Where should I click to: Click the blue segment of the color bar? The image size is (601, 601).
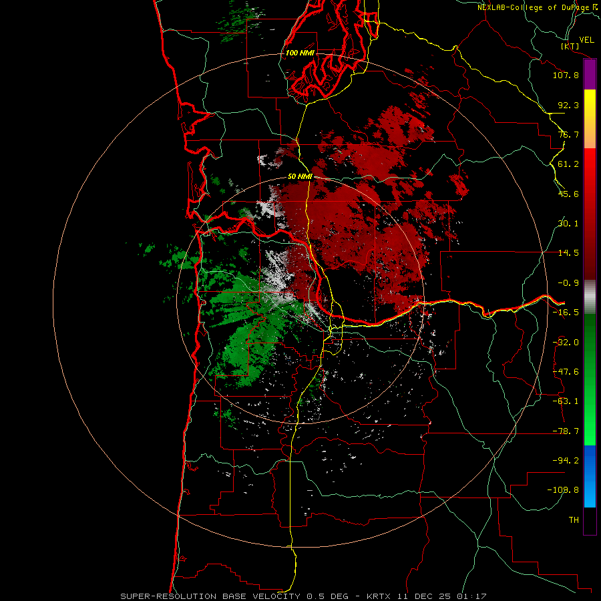[590, 476]
